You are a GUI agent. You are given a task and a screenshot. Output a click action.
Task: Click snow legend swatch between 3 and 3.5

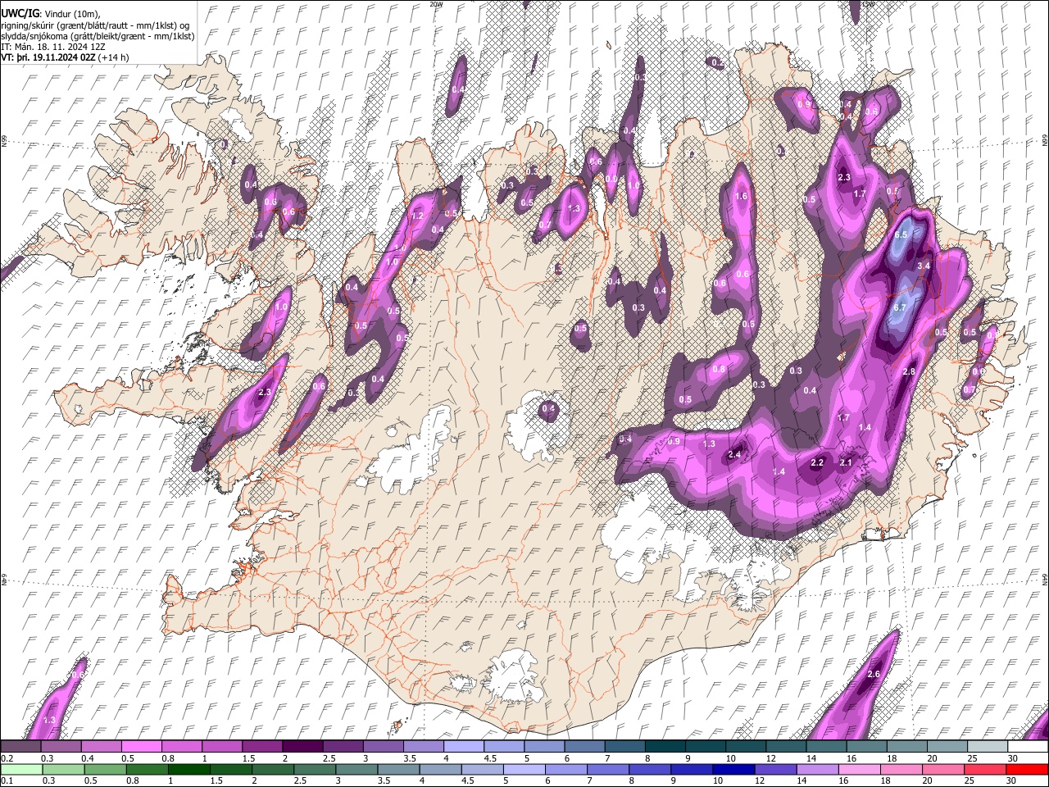(x=383, y=747)
